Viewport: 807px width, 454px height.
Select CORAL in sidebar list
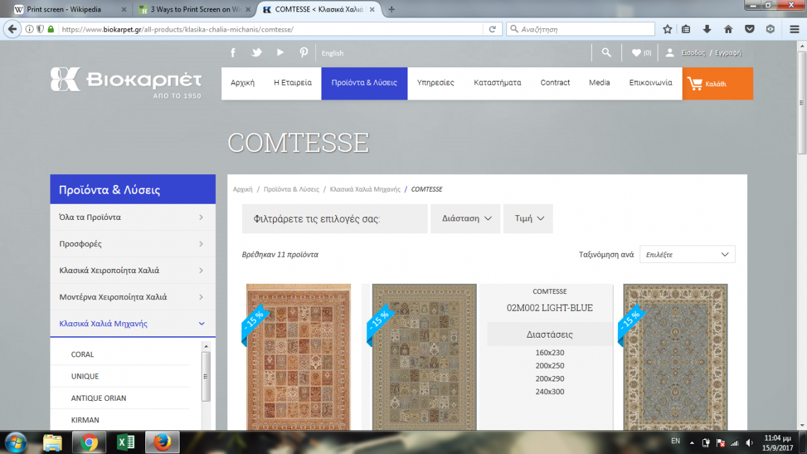coord(83,354)
